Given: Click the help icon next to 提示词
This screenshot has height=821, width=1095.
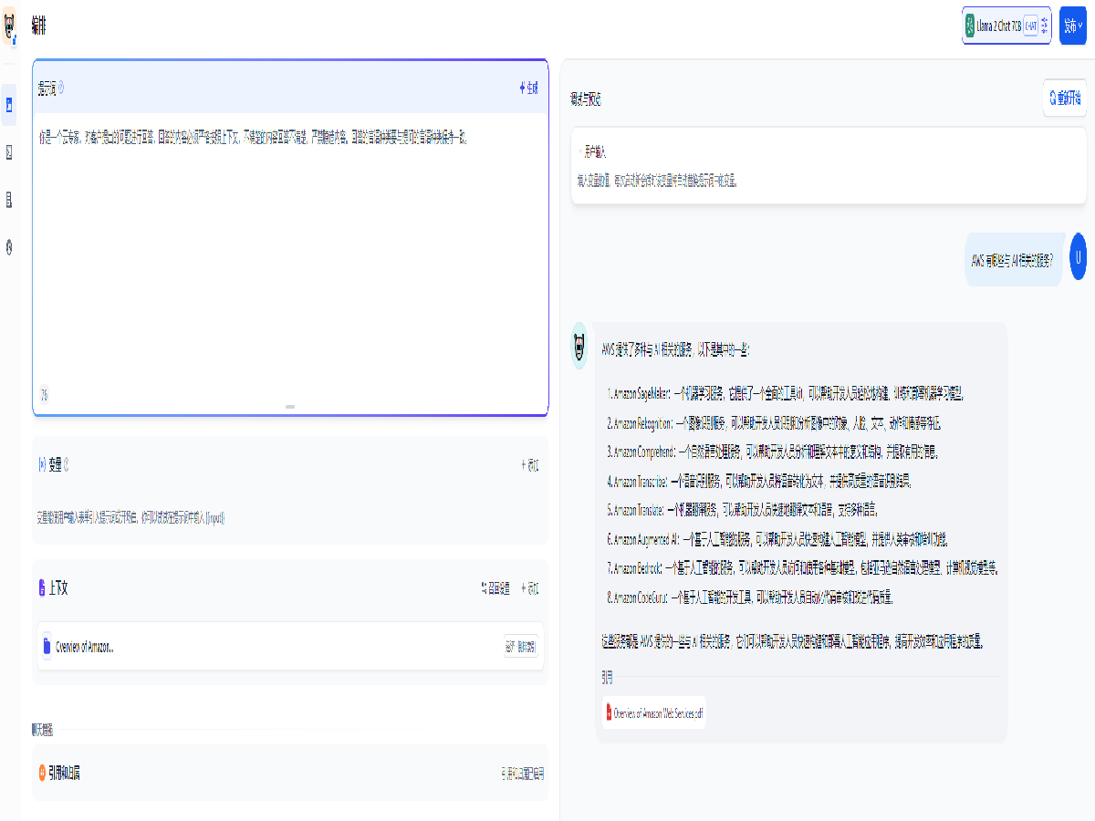Looking at the screenshot, I should pyautogui.click(x=61, y=88).
